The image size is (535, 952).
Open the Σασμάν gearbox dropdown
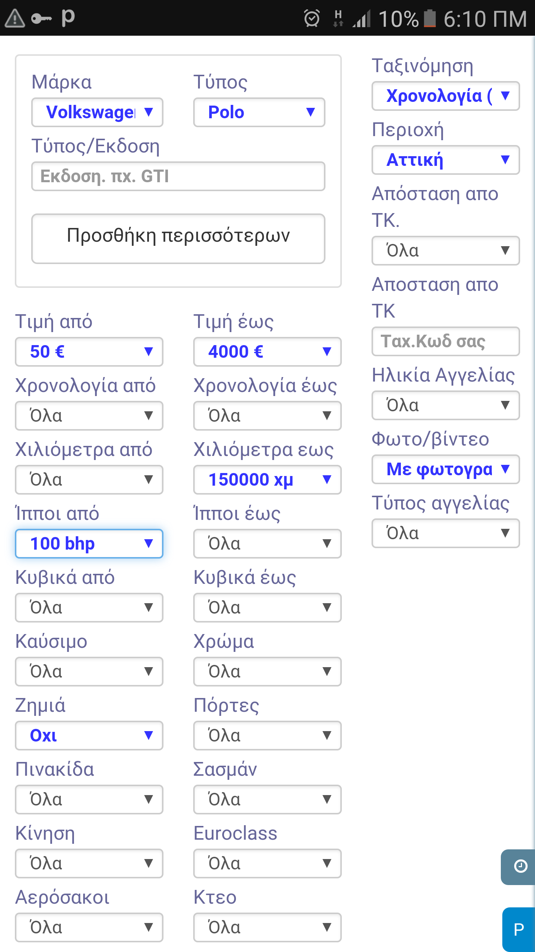coord(267,800)
